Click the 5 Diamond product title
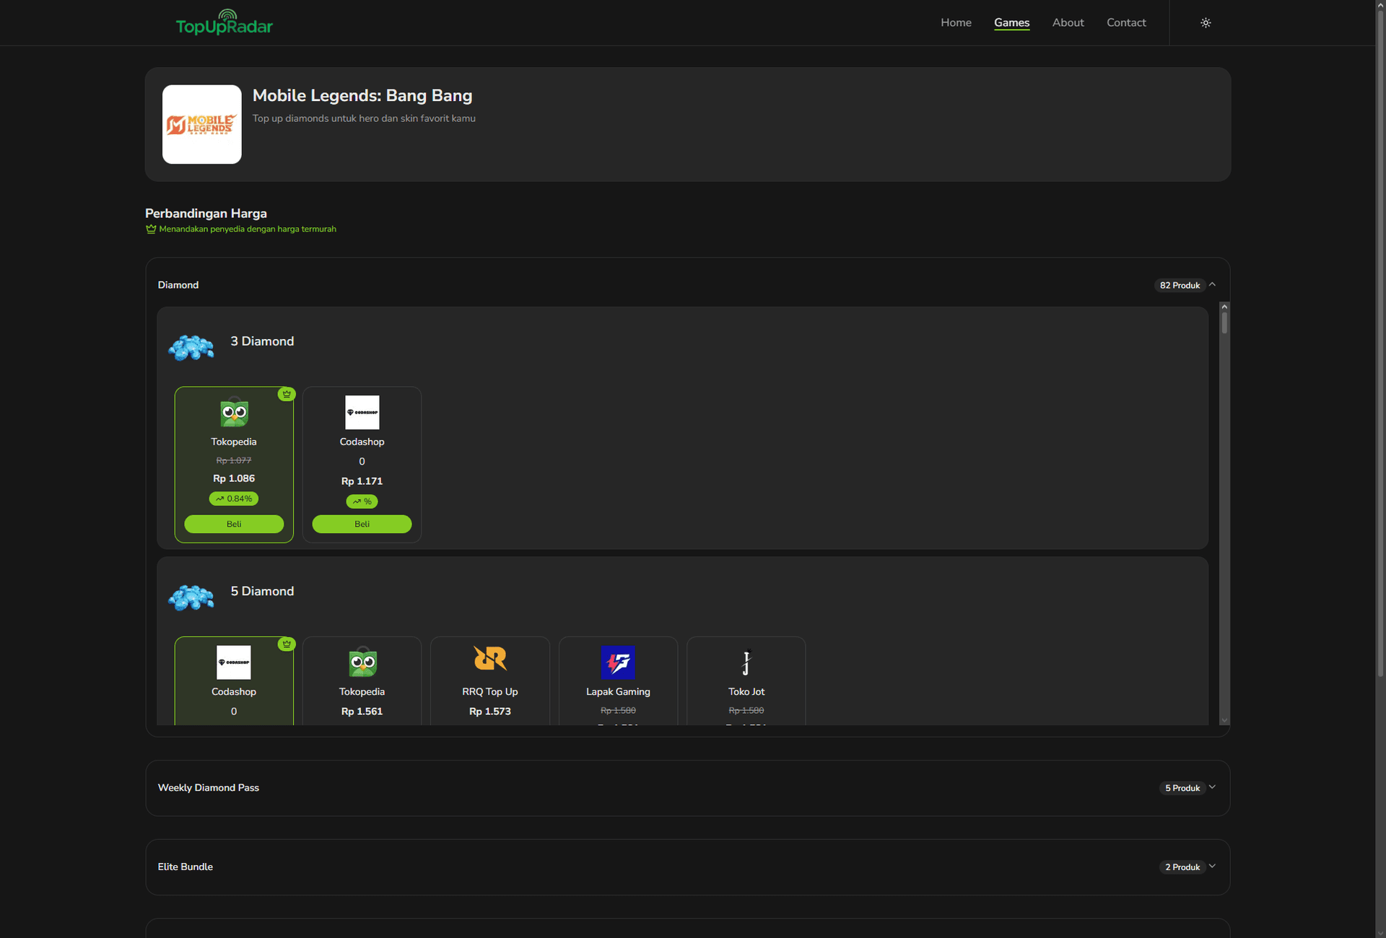The width and height of the screenshot is (1386, 938). point(262,591)
